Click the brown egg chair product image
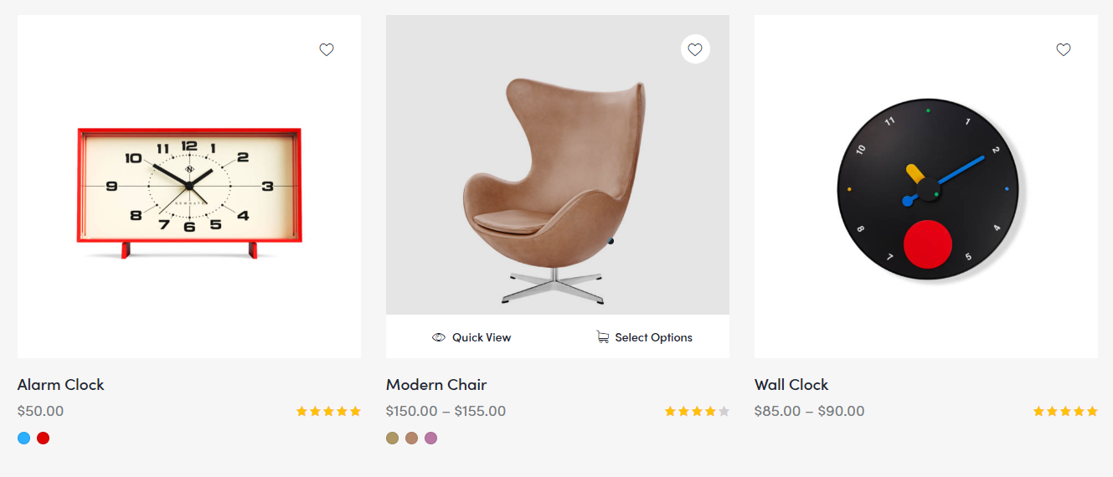The image size is (1113, 477). pos(554,188)
